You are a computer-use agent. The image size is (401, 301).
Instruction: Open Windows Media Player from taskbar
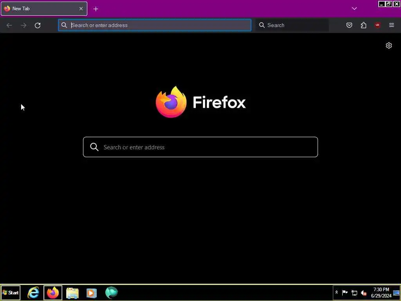(92, 293)
